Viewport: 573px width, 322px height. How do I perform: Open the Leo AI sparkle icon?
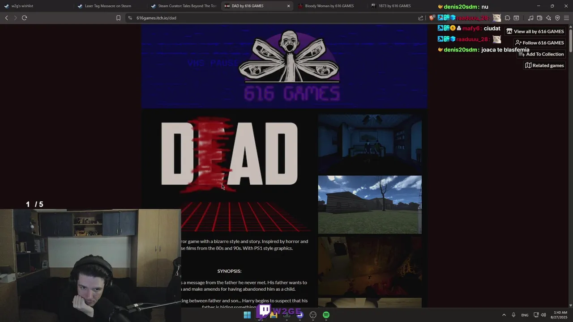coord(548,18)
